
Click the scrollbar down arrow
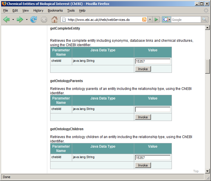coord(207,171)
